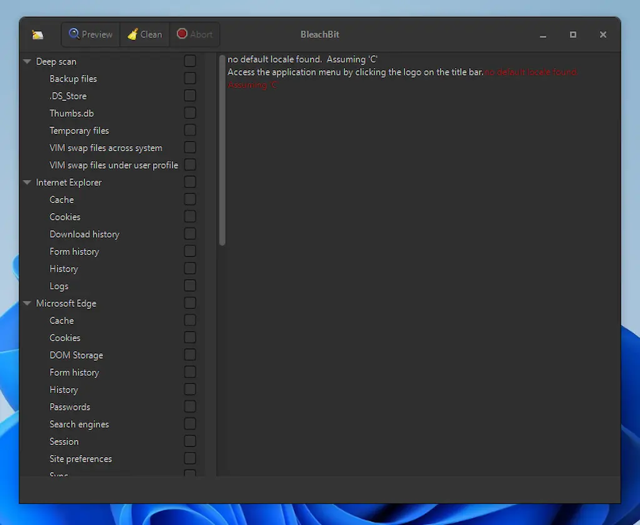Screen dimensions: 640x525
Task: Click the 'Access the application menu' log line
Action: [x=355, y=72]
